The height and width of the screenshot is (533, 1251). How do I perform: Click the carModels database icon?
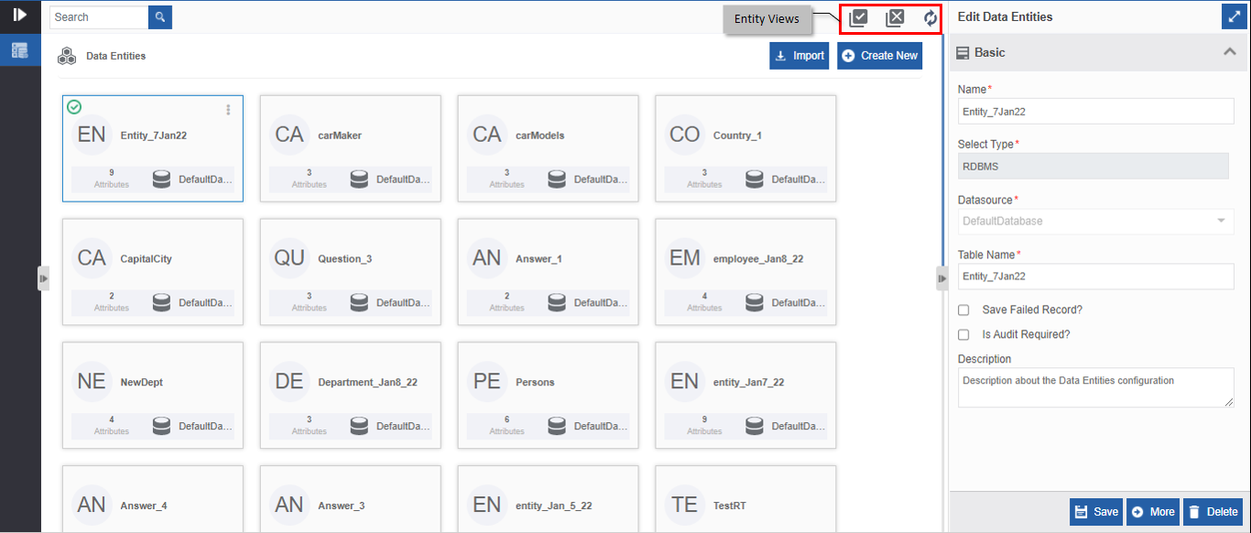point(557,179)
